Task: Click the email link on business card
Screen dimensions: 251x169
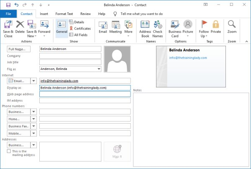Action: click(188, 58)
